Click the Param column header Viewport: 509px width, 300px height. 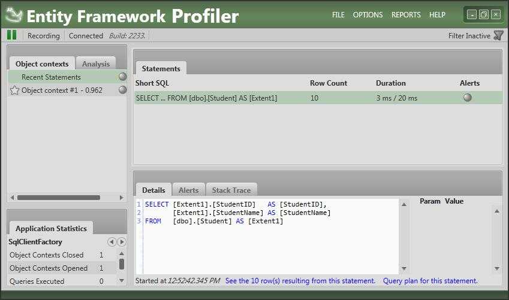430,201
